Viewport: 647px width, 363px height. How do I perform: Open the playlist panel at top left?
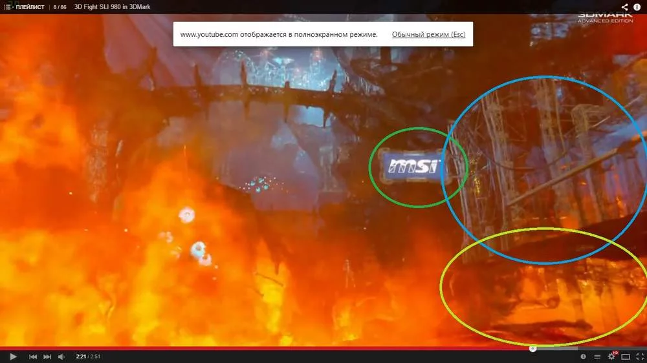click(24, 6)
